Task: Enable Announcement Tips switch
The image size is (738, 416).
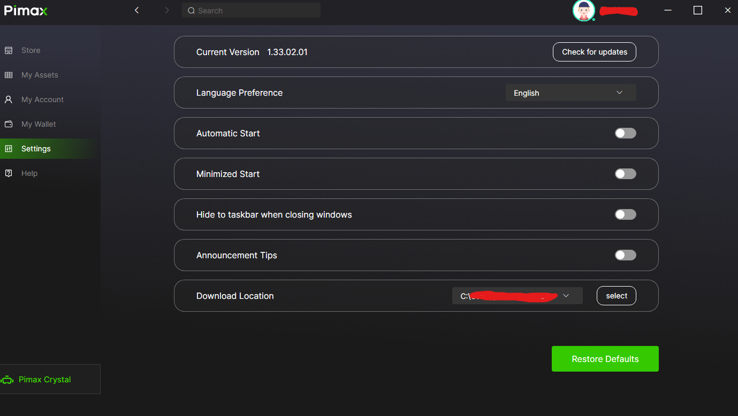Action: (x=625, y=255)
